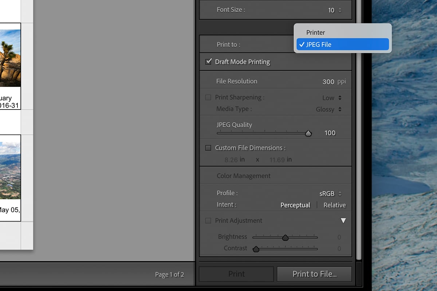Disable Draft Mode Printing

[x=208, y=61]
